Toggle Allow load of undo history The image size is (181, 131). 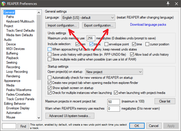point(132,55)
